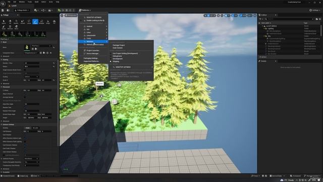
Task: Toggle Cast Shadow checkbox
Action: [x=25, y=135]
